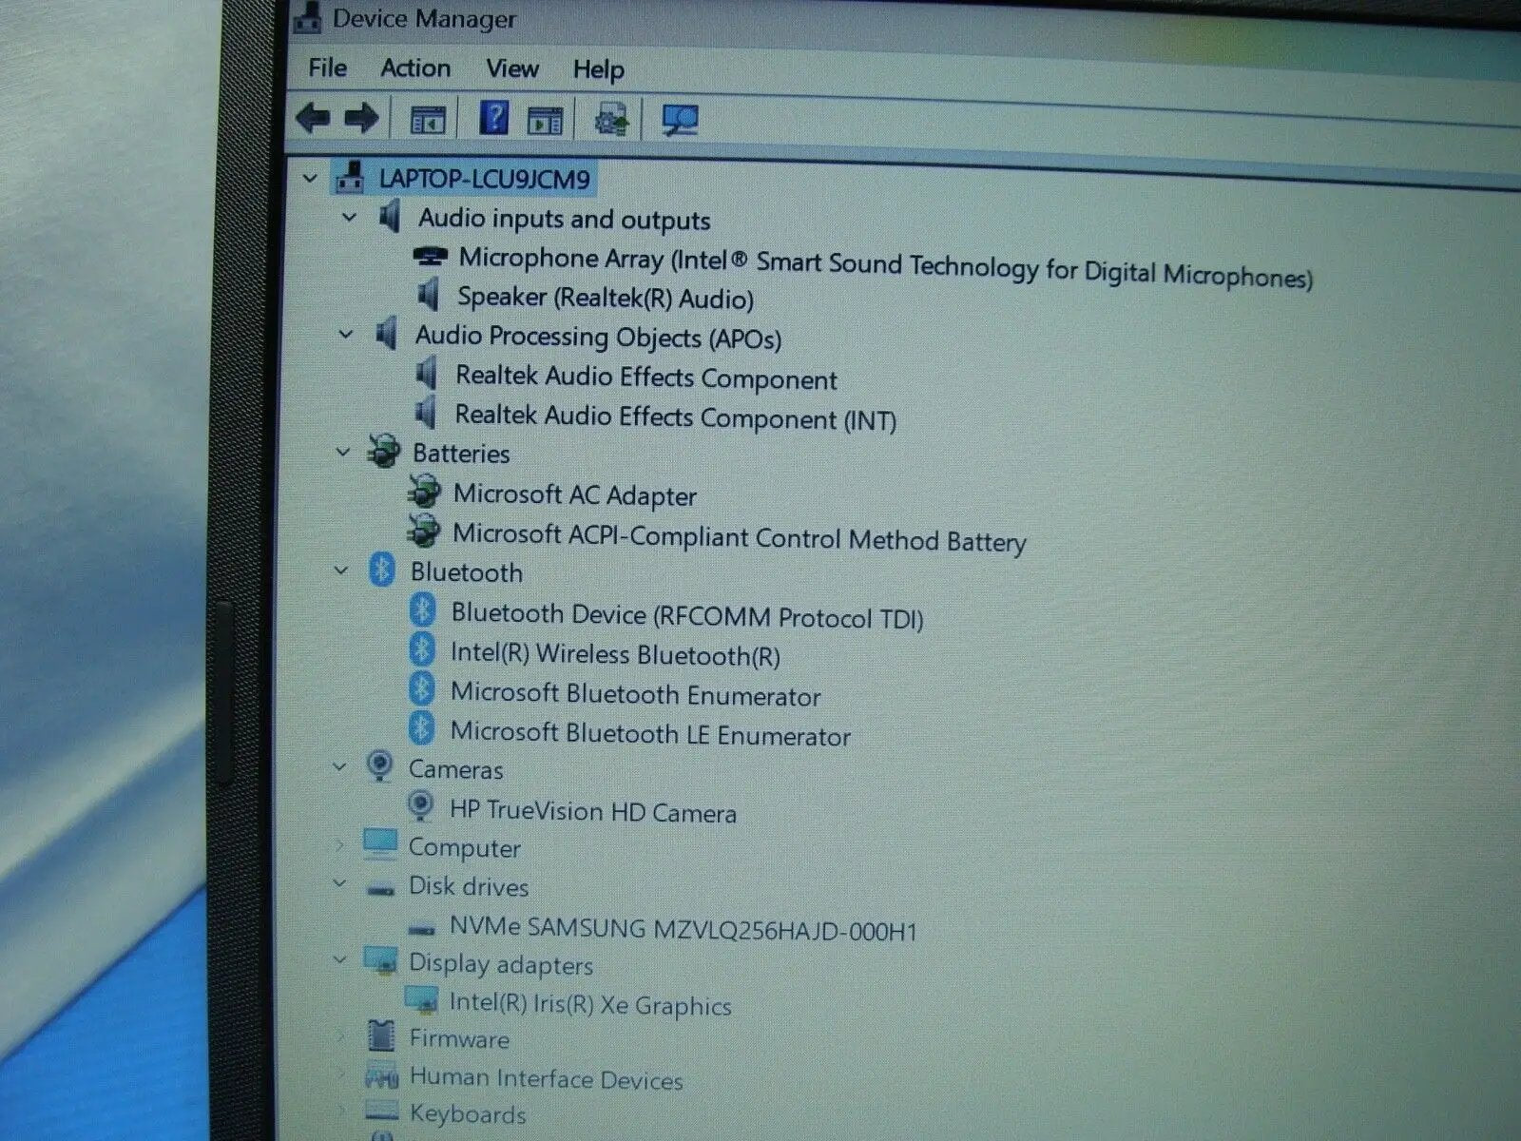Collapse the LAPTOP-LCU9JCM9 root node
1521x1141 pixels.
tap(309, 178)
